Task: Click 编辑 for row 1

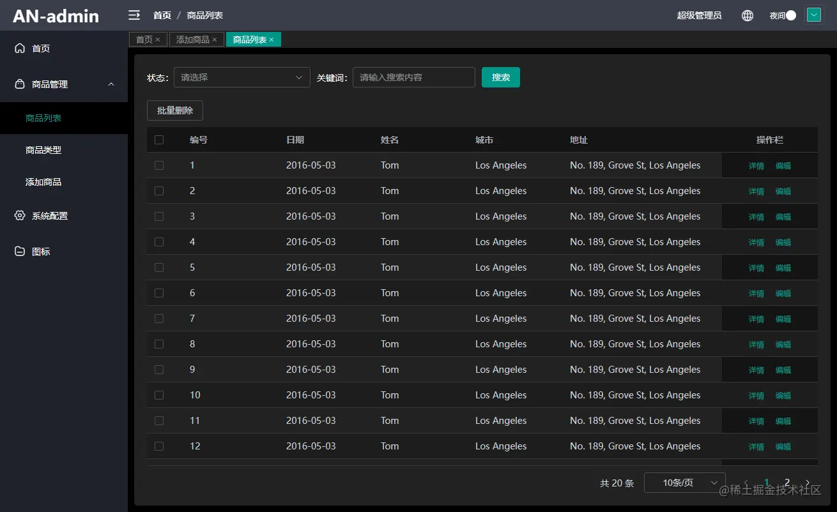Action: (x=783, y=166)
